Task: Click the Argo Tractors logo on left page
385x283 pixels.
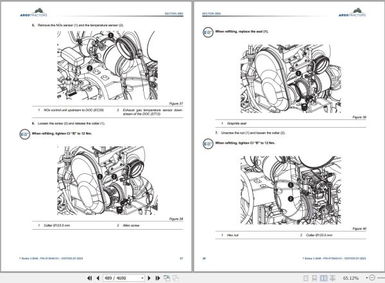Action: [x=34, y=13]
